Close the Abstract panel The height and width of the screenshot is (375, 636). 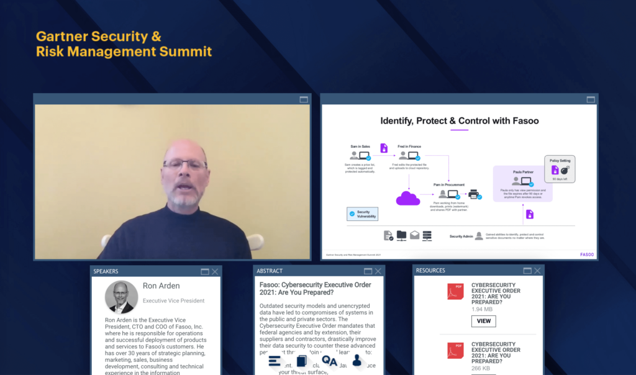click(378, 271)
